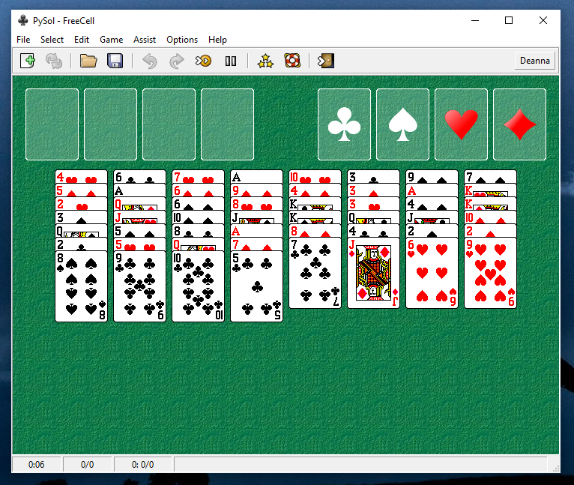Click the diamonds foundation pile
Image resolution: width=574 pixels, height=485 pixels.
(519, 124)
